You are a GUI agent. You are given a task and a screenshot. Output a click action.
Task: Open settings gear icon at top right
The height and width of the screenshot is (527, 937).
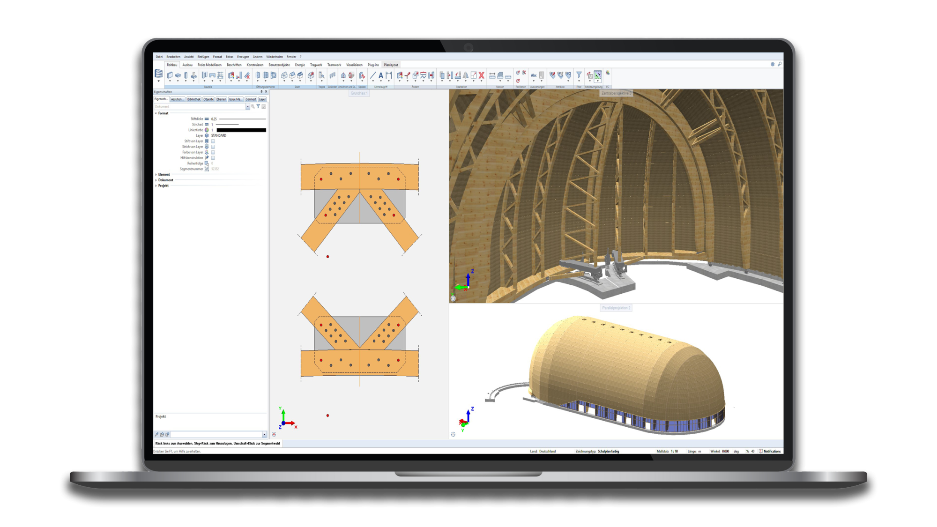pos(773,64)
